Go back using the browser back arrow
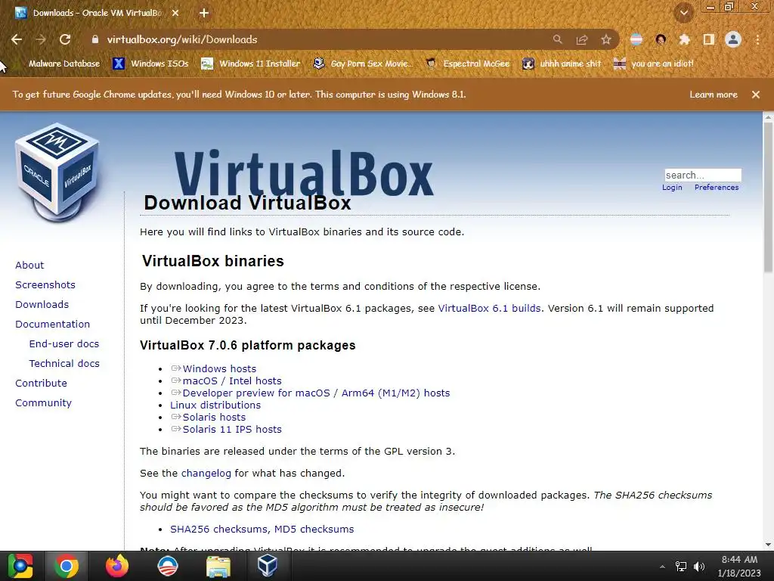This screenshot has width=774, height=581. 17,39
